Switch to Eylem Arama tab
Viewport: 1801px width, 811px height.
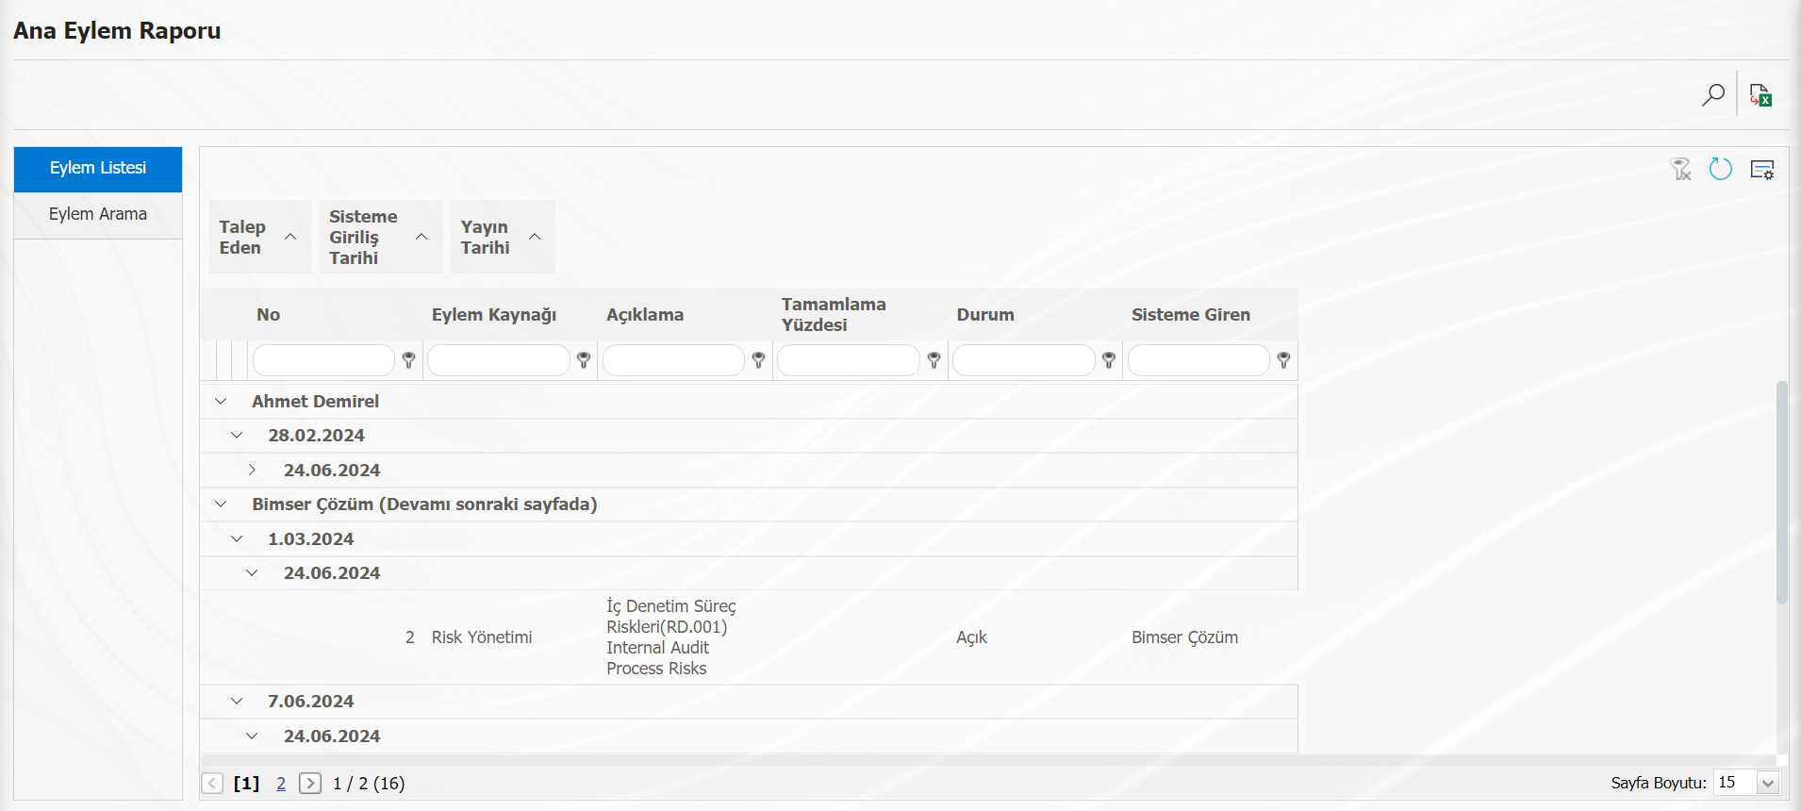click(98, 215)
